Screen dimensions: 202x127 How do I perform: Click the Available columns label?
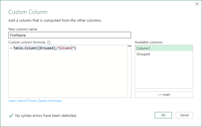(x=149, y=42)
